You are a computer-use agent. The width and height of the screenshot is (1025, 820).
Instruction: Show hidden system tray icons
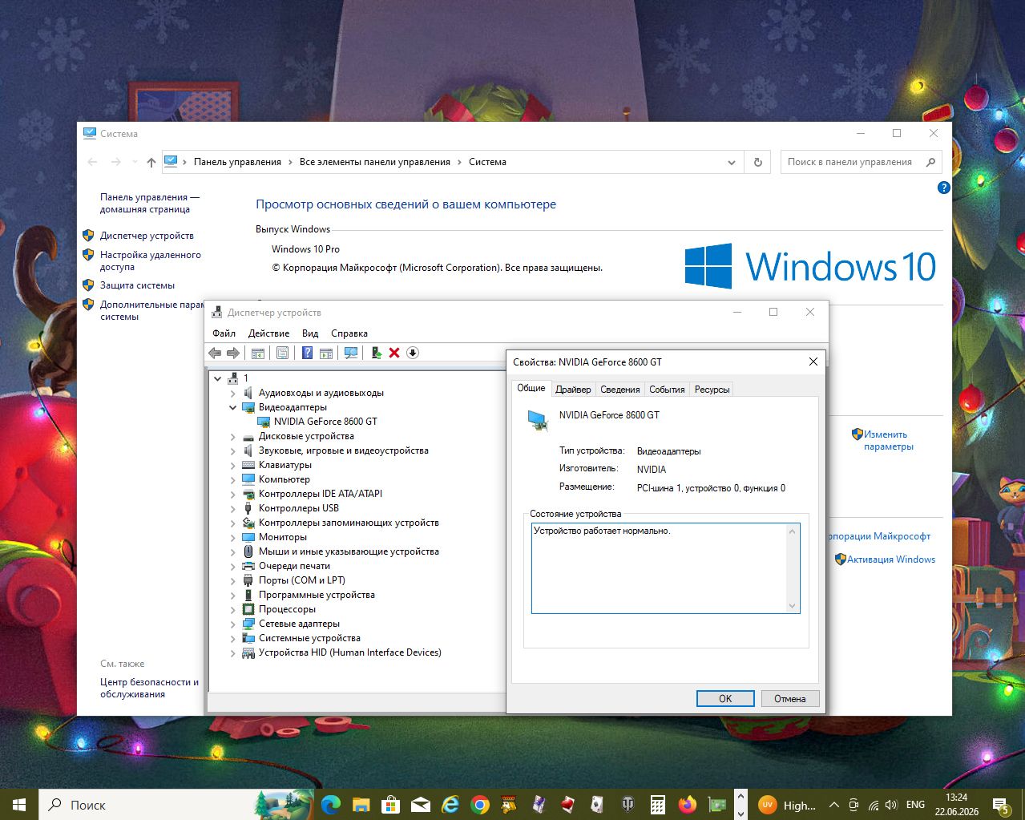(x=833, y=805)
